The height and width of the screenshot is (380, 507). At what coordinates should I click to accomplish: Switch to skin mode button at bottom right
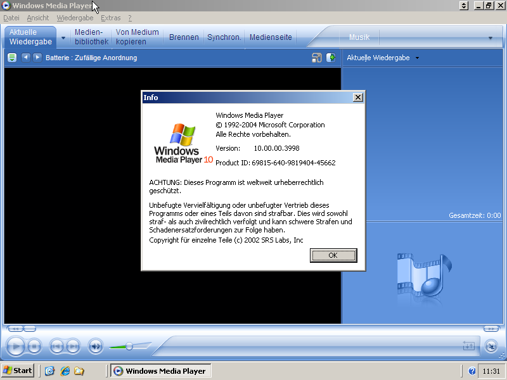point(491,346)
